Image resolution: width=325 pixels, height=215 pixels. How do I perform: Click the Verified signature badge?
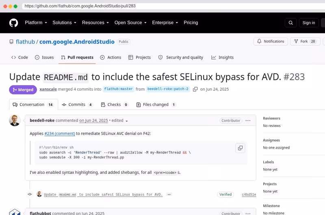tap(225, 194)
